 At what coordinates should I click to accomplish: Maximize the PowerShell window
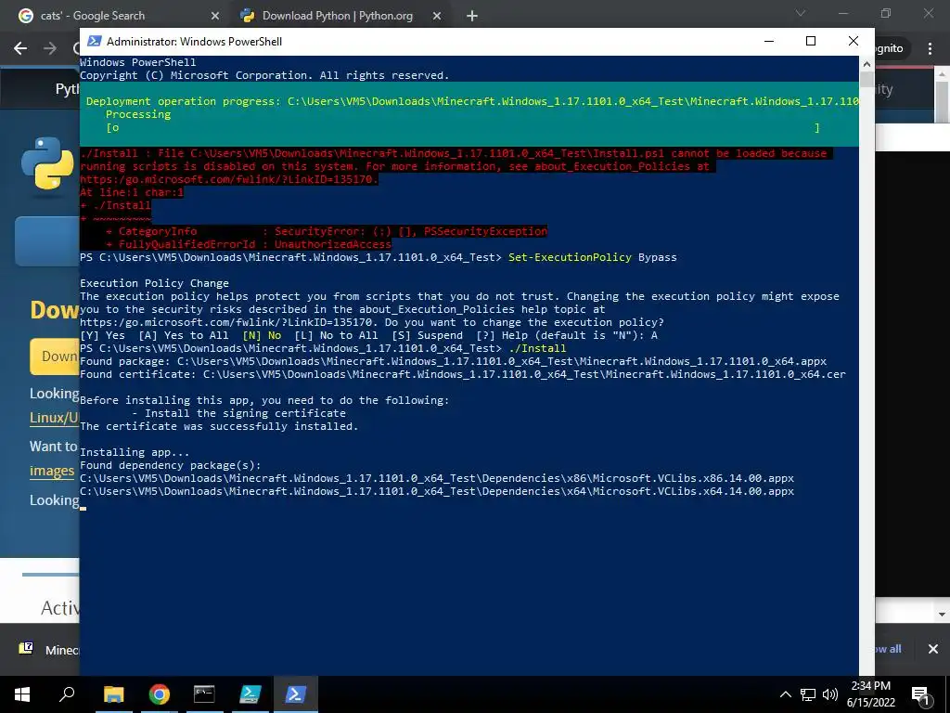click(x=811, y=41)
